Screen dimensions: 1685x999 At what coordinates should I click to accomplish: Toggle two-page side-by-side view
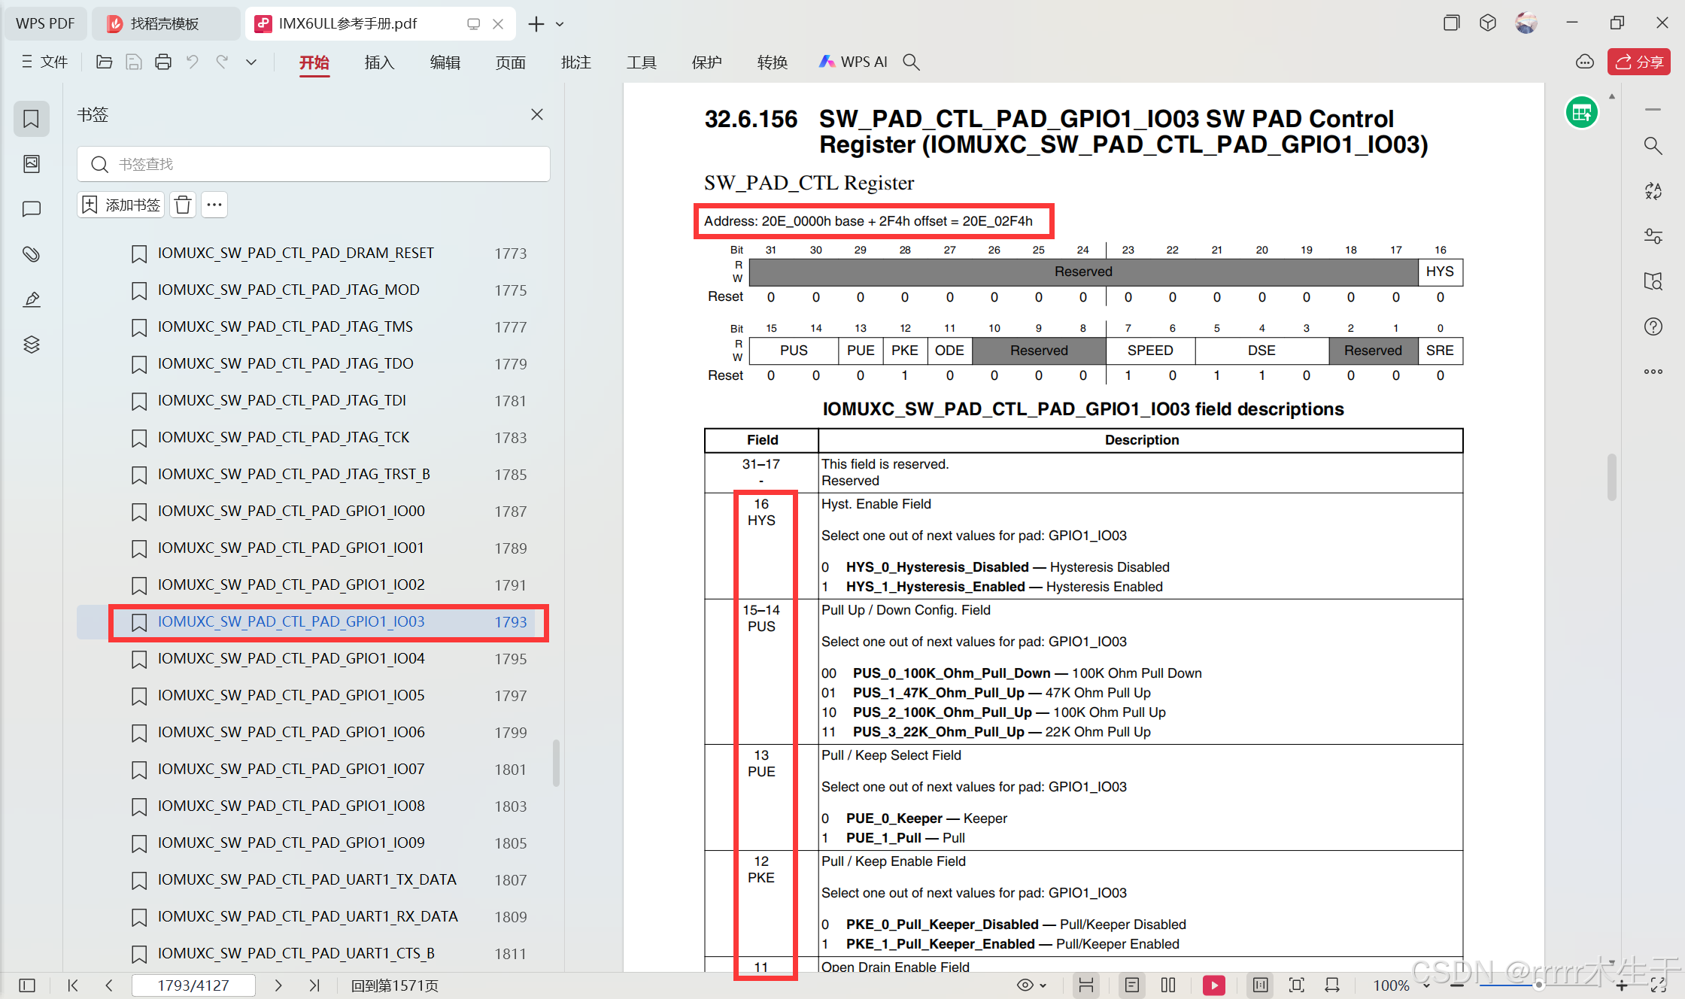pyautogui.click(x=1168, y=985)
